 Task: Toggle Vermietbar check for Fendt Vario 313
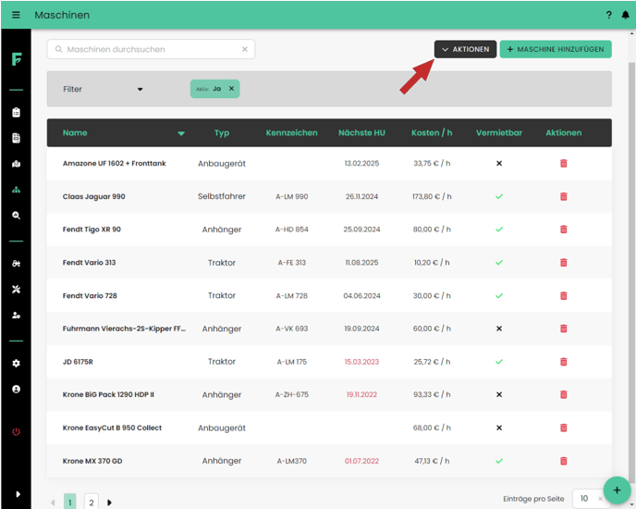pos(499,263)
